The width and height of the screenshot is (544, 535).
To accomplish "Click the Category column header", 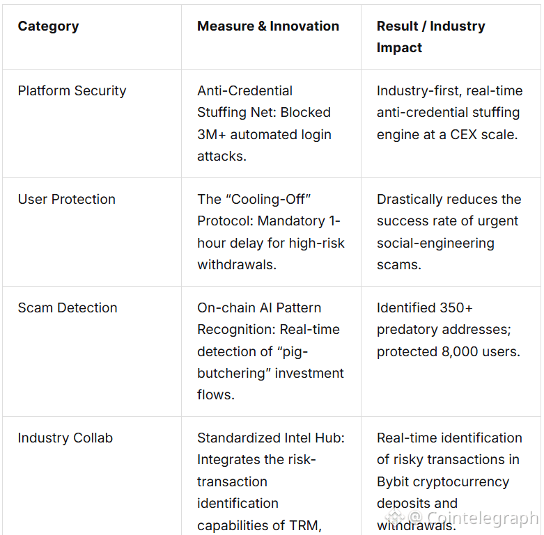I will point(48,26).
